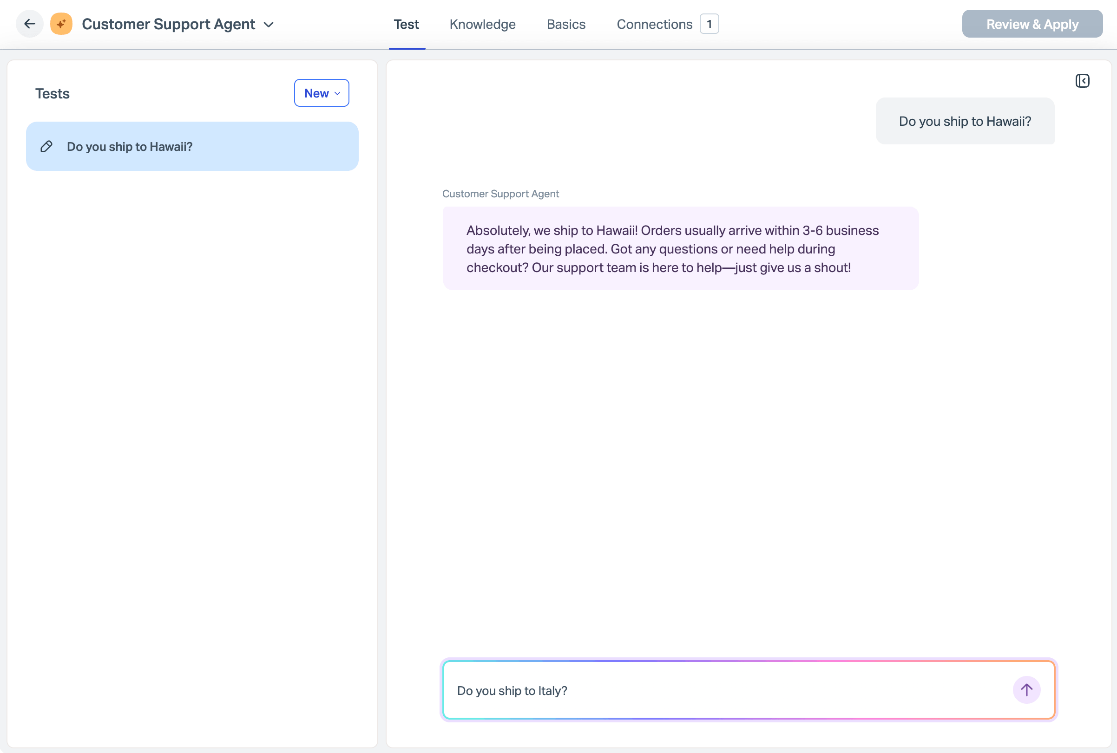Image resolution: width=1117 pixels, height=753 pixels.
Task: Click the Customer Support Agent title text
Action: point(168,25)
